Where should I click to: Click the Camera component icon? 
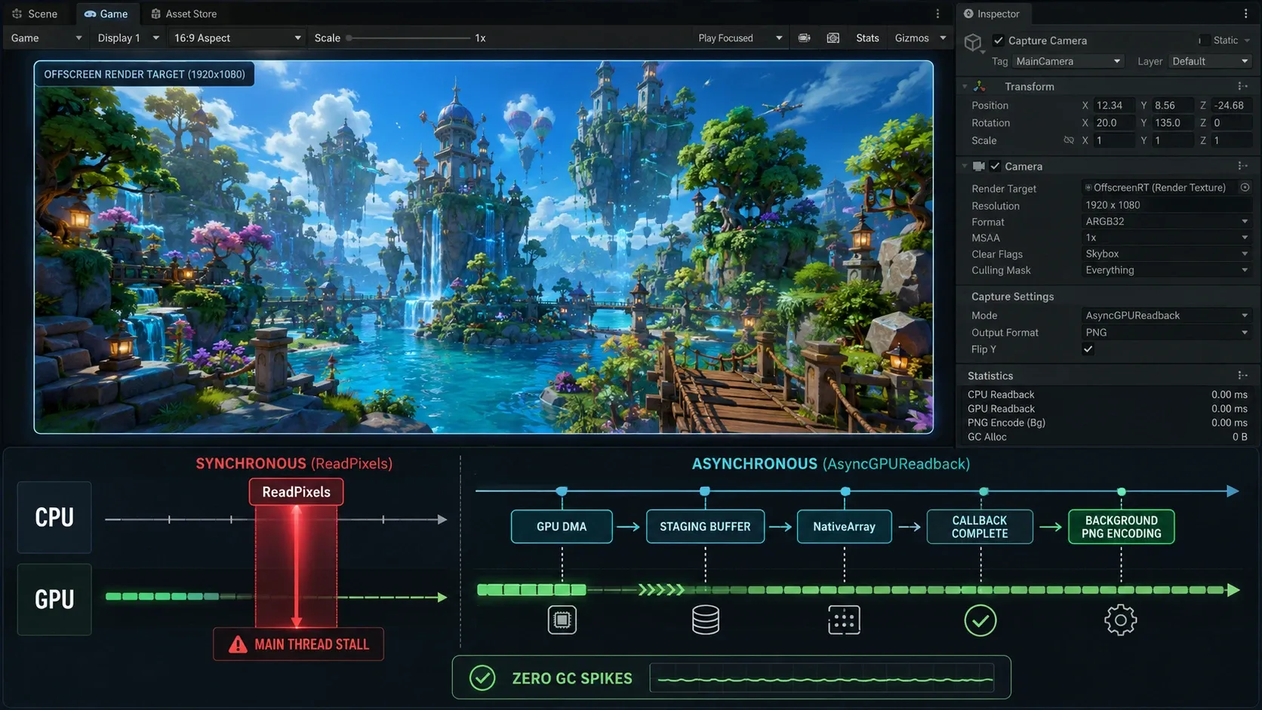(x=979, y=166)
